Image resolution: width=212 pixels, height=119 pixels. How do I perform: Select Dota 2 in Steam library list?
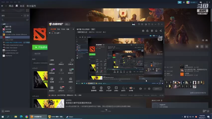[15, 37]
